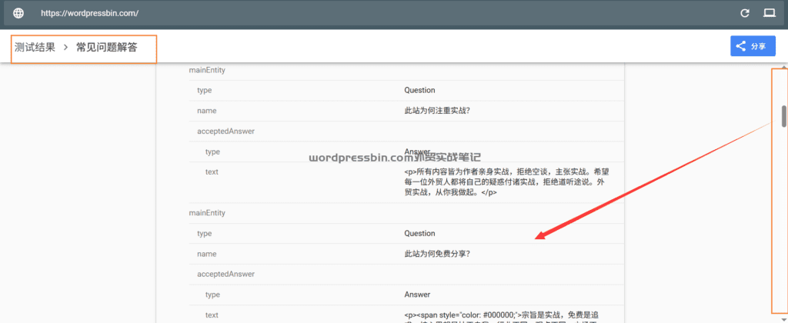Expand acceptedAnswer under the 此站为何注重实战 question

pyautogui.click(x=225, y=131)
